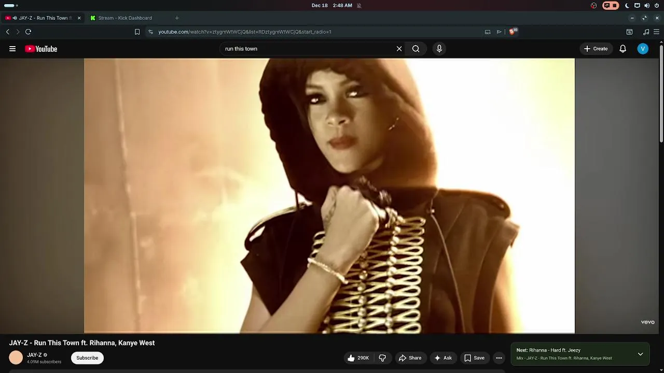Close the JAY-Z YouTube tab

[x=79, y=18]
